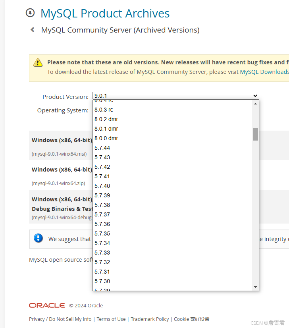Click the blue exclamation info icon
Image resolution: width=289 pixels, height=328 pixels.
pos(38,238)
